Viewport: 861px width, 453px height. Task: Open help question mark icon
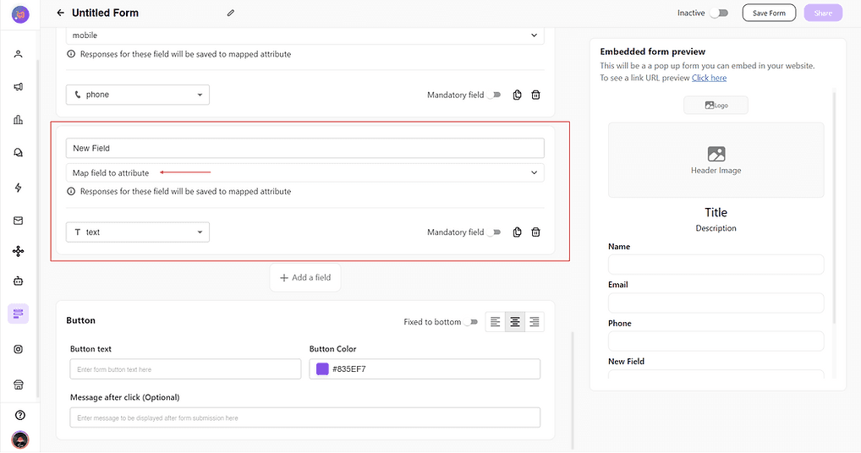[x=20, y=415]
